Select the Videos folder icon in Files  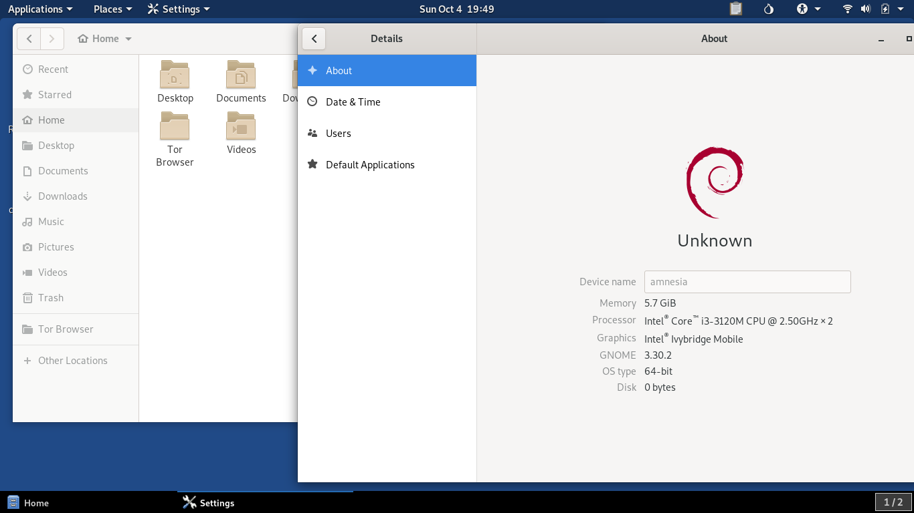pyautogui.click(x=241, y=126)
